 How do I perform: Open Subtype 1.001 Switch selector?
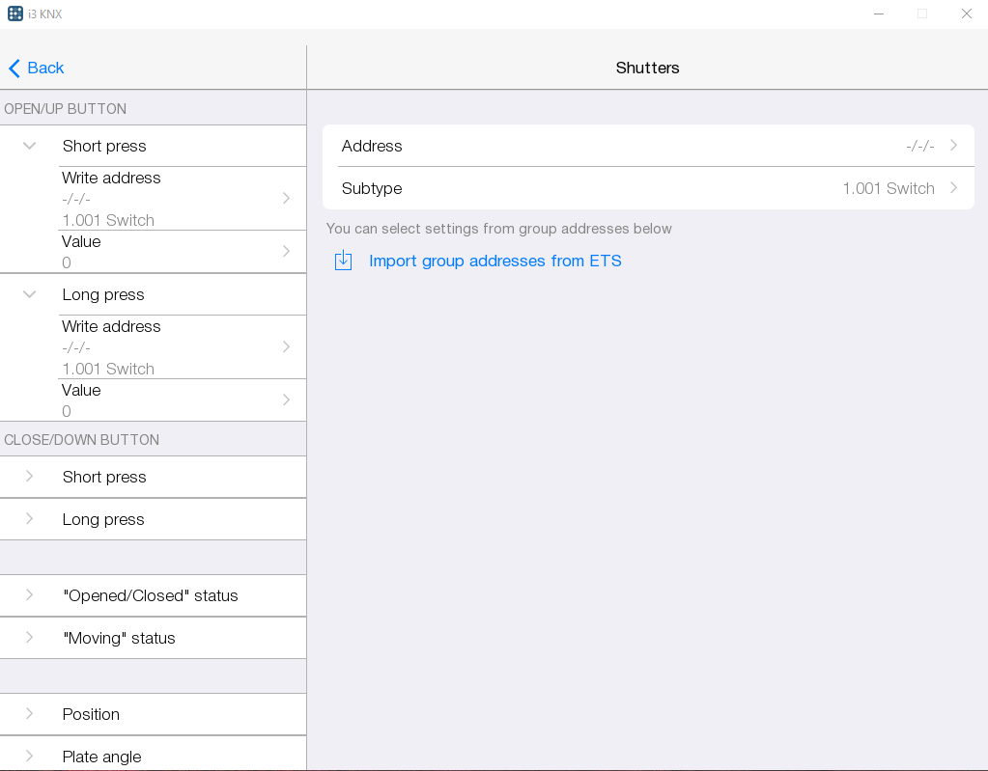coord(647,188)
